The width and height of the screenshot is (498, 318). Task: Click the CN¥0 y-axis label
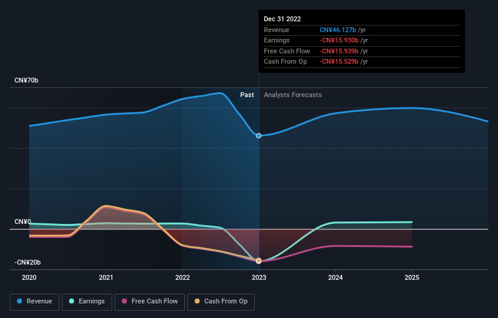click(x=22, y=222)
